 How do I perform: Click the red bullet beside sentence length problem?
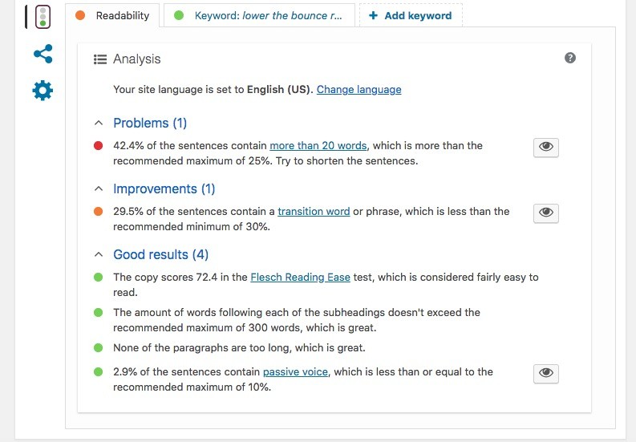[98, 146]
